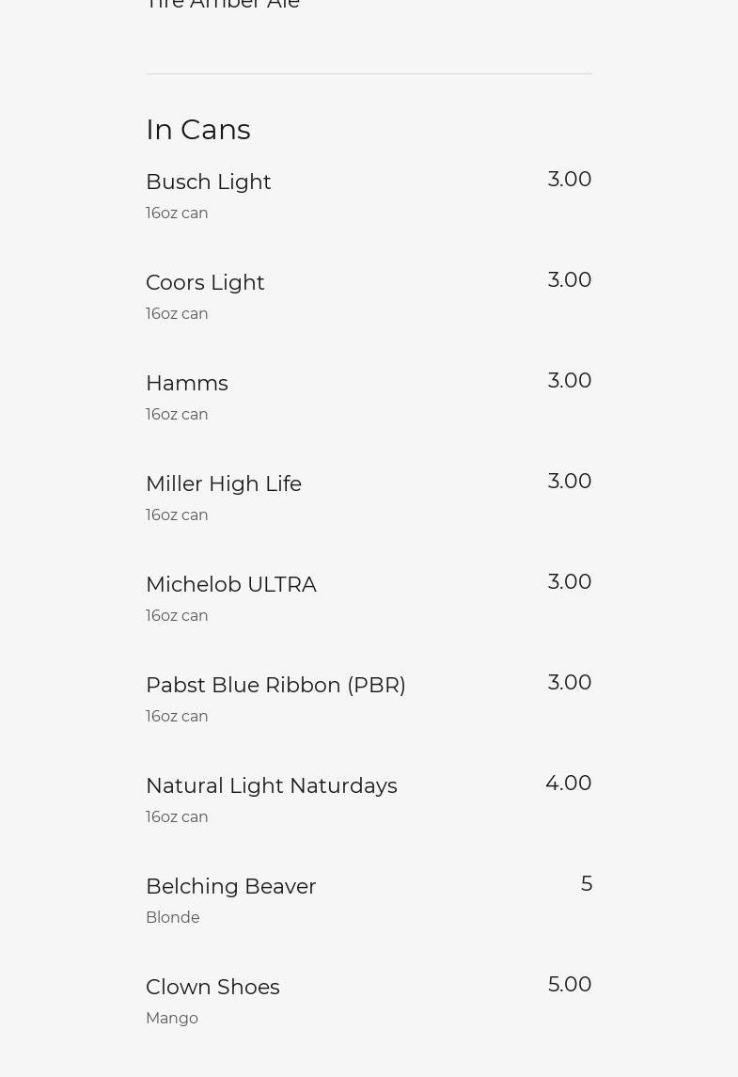Select the Busch Light menu item
This screenshot has width=738, height=1077.
[209, 182]
